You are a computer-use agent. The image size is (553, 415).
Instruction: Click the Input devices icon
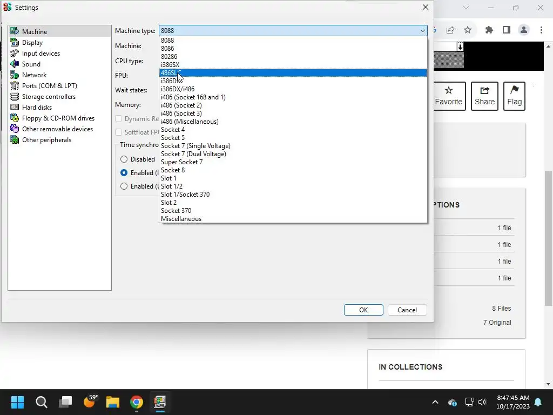pyautogui.click(x=15, y=53)
